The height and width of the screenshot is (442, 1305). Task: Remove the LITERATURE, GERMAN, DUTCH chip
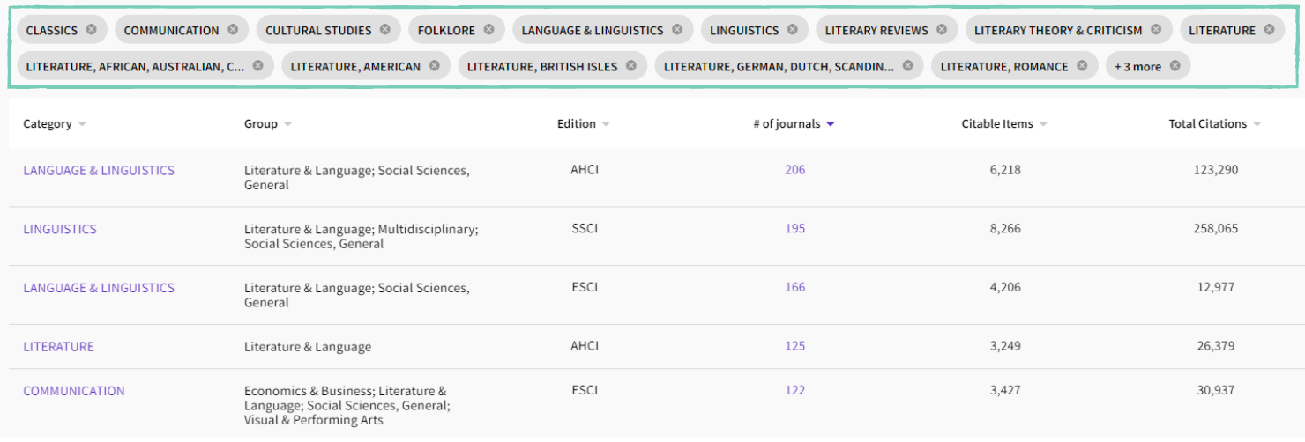908,66
